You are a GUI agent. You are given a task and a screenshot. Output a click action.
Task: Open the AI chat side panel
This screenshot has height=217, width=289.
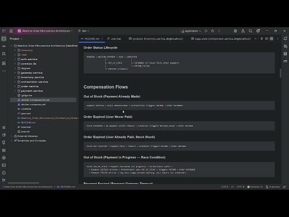coord(285,46)
